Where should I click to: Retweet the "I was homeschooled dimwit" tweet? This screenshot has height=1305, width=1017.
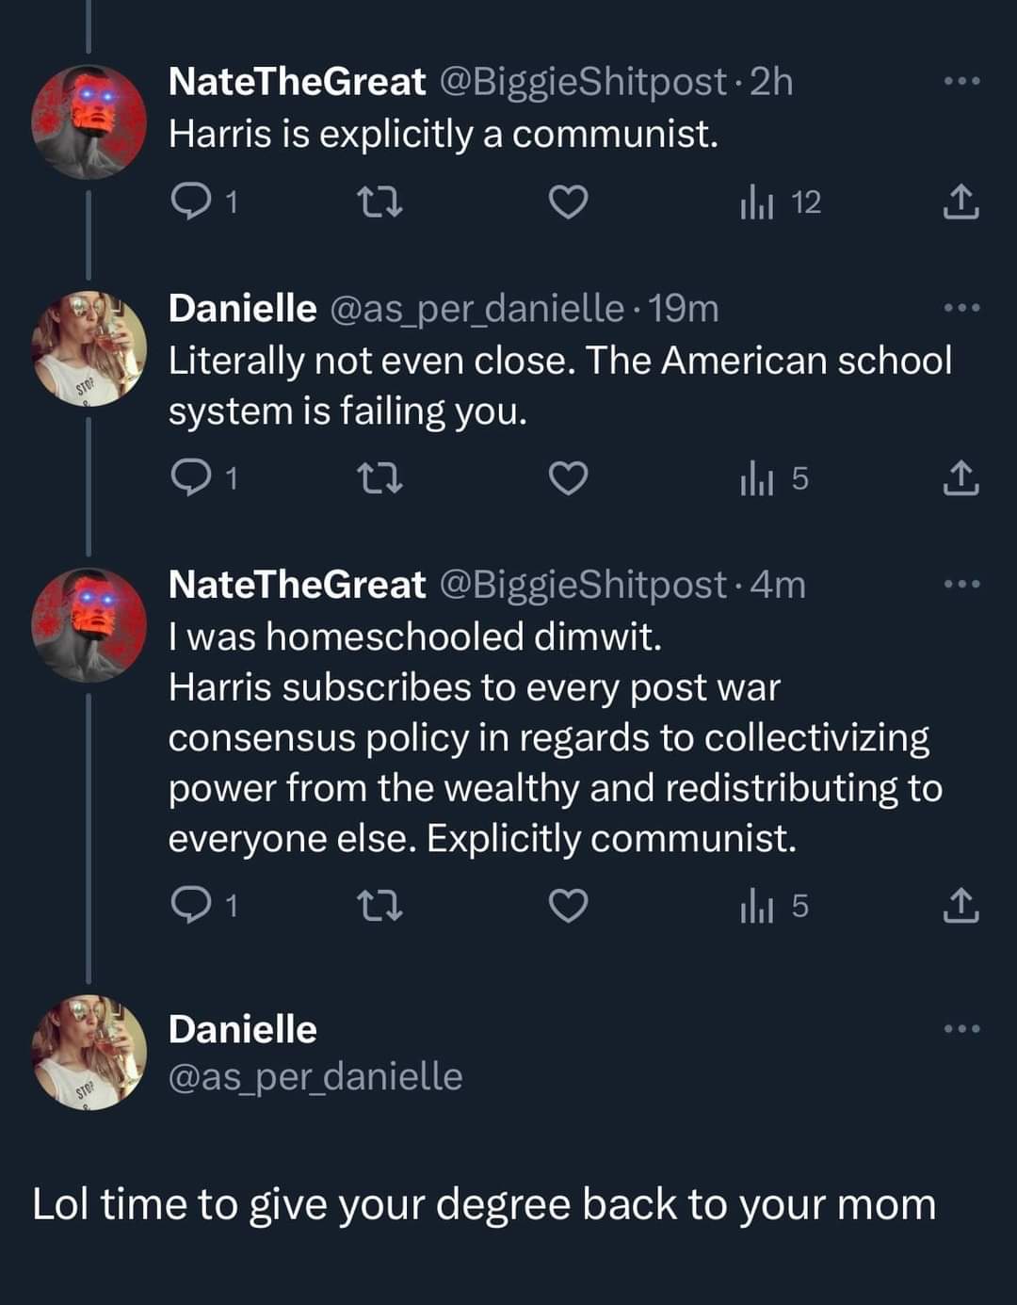pyautogui.click(x=381, y=905)
